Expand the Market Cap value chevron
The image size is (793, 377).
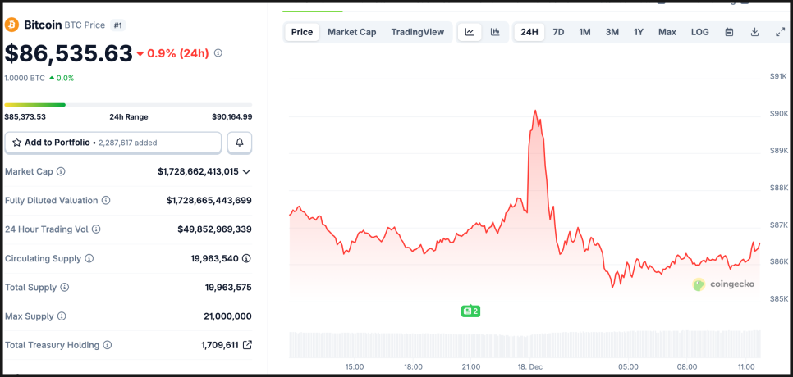pos(246,172)
